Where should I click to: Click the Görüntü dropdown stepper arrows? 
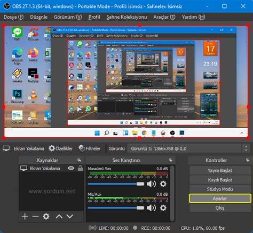[x=246, y=148]
